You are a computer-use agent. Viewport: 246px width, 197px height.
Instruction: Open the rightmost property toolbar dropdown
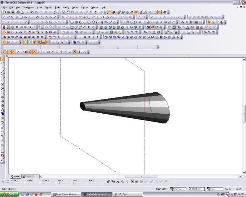tap(147, 47)
